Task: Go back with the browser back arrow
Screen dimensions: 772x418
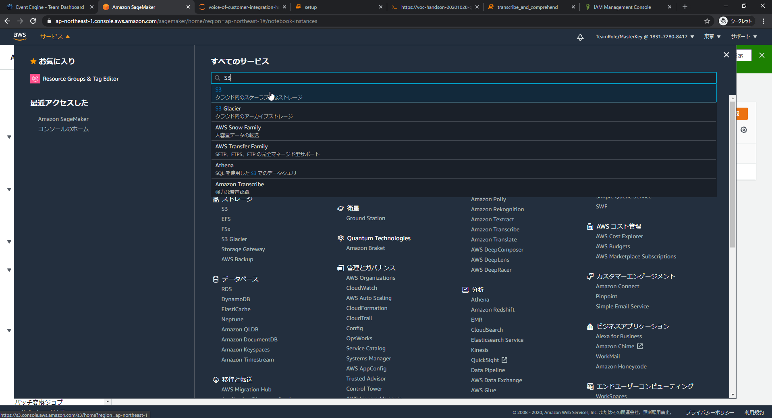Action: coord(7,21)
